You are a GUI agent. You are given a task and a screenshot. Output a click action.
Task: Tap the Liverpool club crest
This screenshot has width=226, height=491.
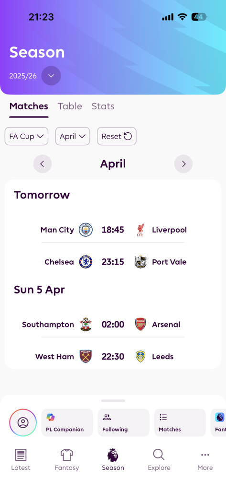pos(140,230)
